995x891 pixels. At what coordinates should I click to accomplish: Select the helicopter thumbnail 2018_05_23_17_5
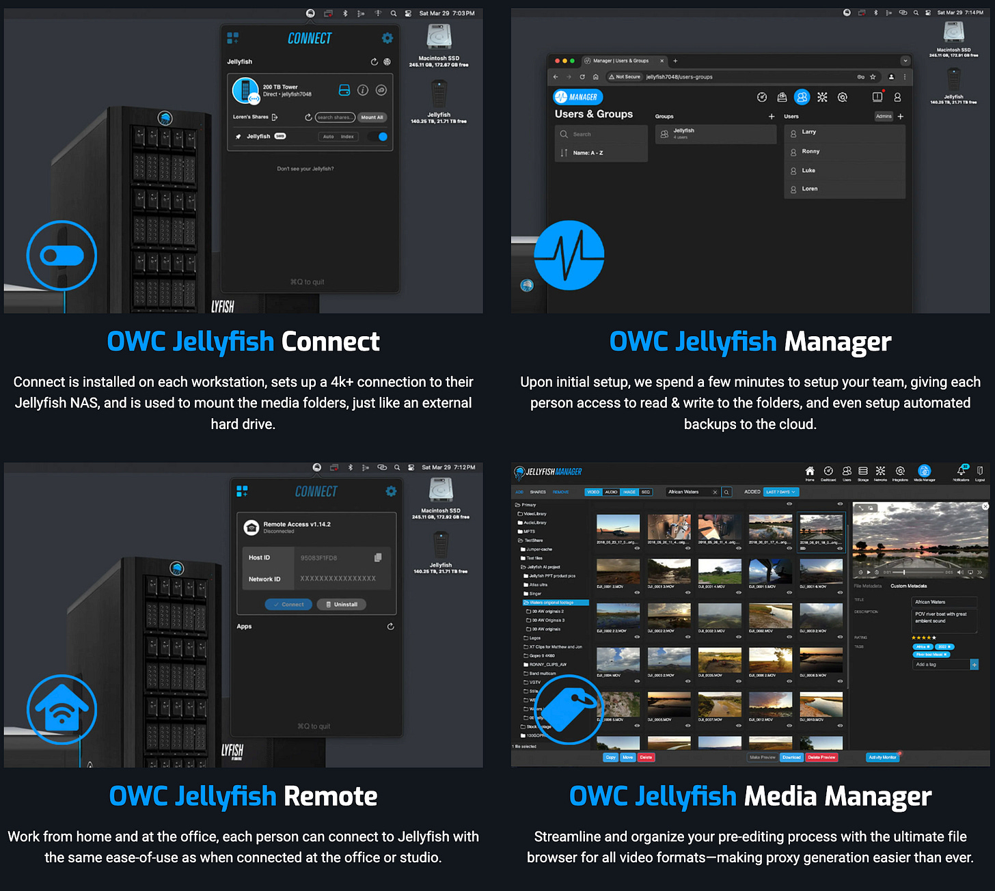tap(618, 527)
